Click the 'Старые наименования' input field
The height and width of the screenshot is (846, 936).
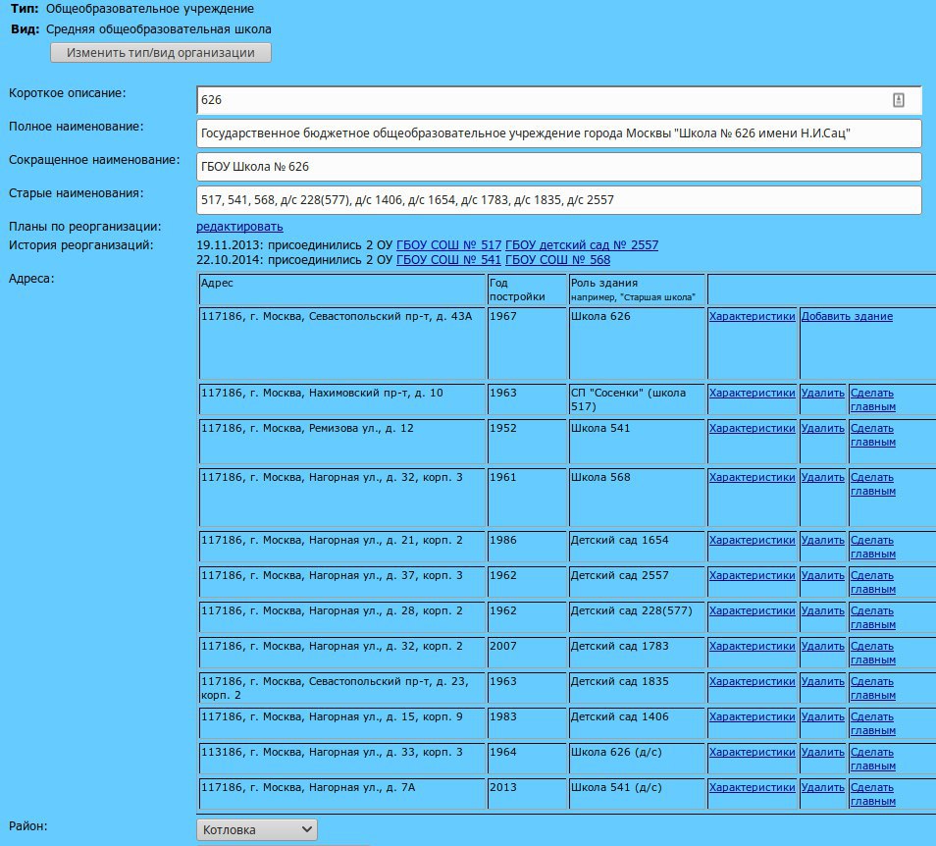[558, 200]
